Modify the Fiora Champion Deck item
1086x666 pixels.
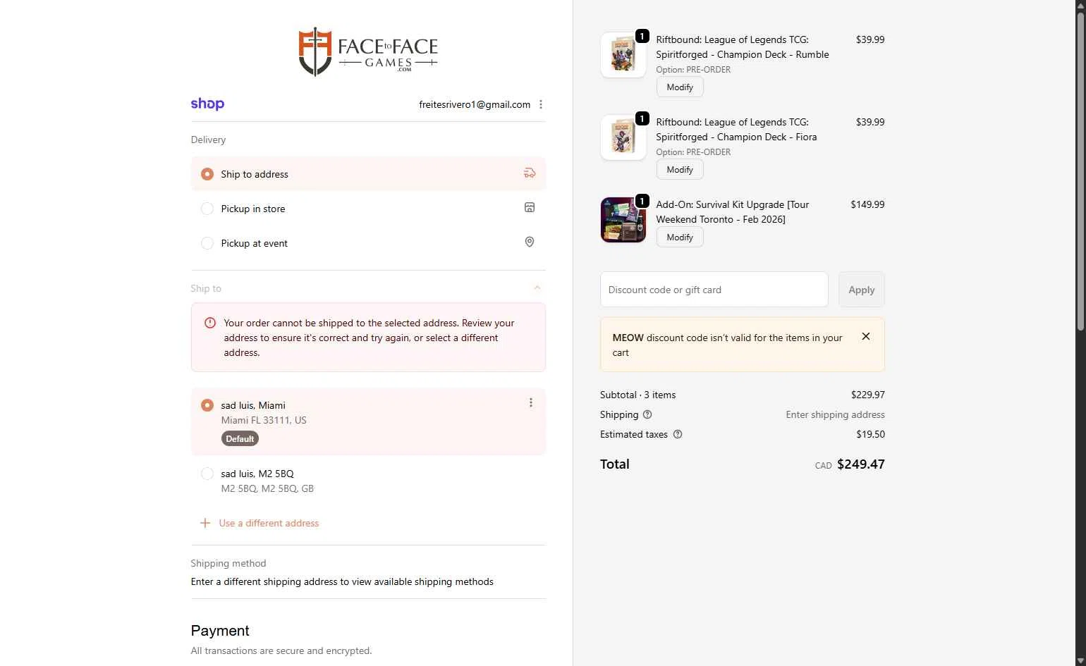[x=680, y=170]
